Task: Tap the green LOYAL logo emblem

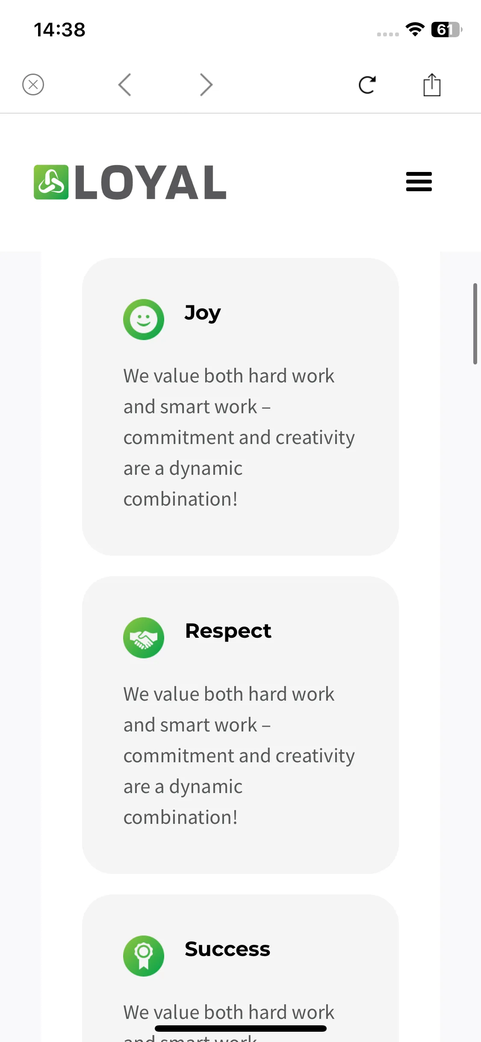Action: click(51, 182)
